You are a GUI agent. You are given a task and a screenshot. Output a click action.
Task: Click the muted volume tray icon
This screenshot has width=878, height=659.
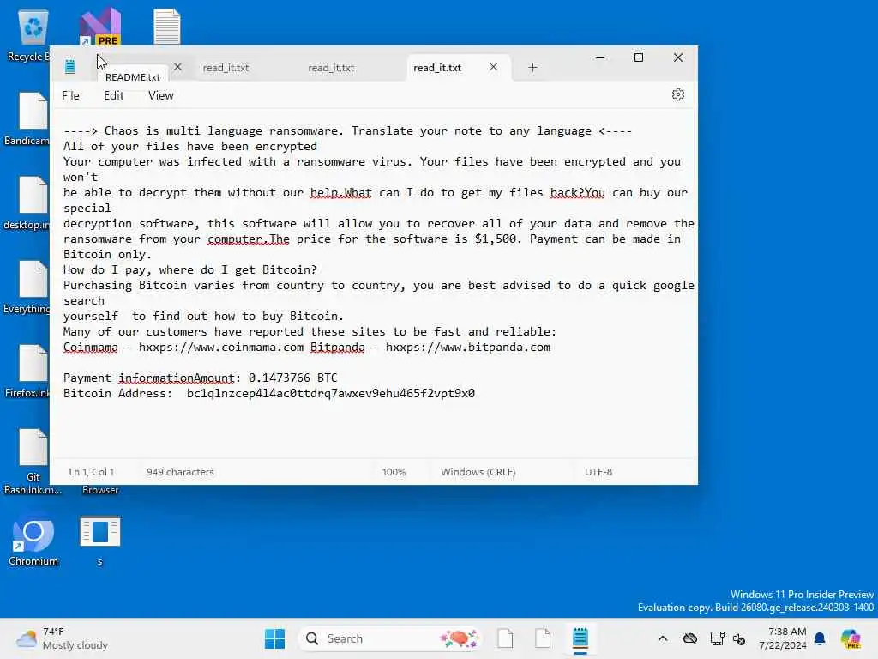739,639
